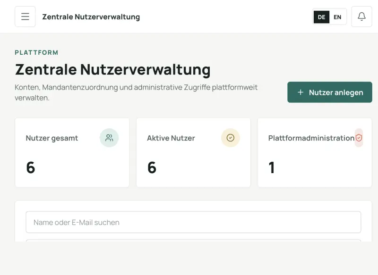The height and width of the screenshot is (275, 378).
Task: Click the users icon on Nutzer gesamt card
Action: [109, 138]
